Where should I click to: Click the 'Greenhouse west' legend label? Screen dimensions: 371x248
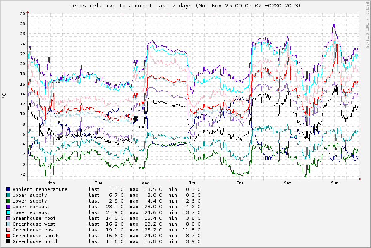point(34,224)
